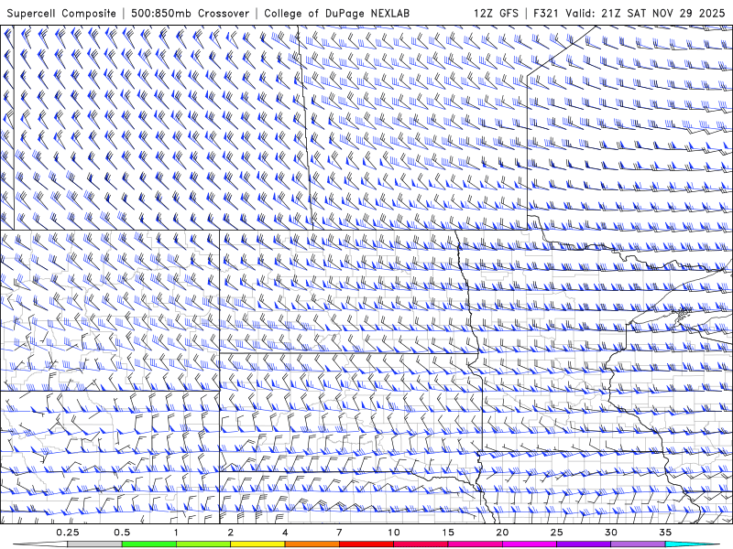Click the "0.5" legend value
The image size is (733, 549).
pos(122,533)
